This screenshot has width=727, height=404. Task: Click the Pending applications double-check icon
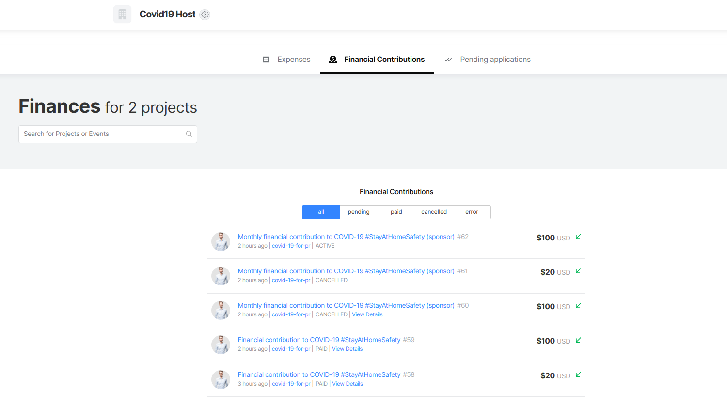tap(448, 60)
